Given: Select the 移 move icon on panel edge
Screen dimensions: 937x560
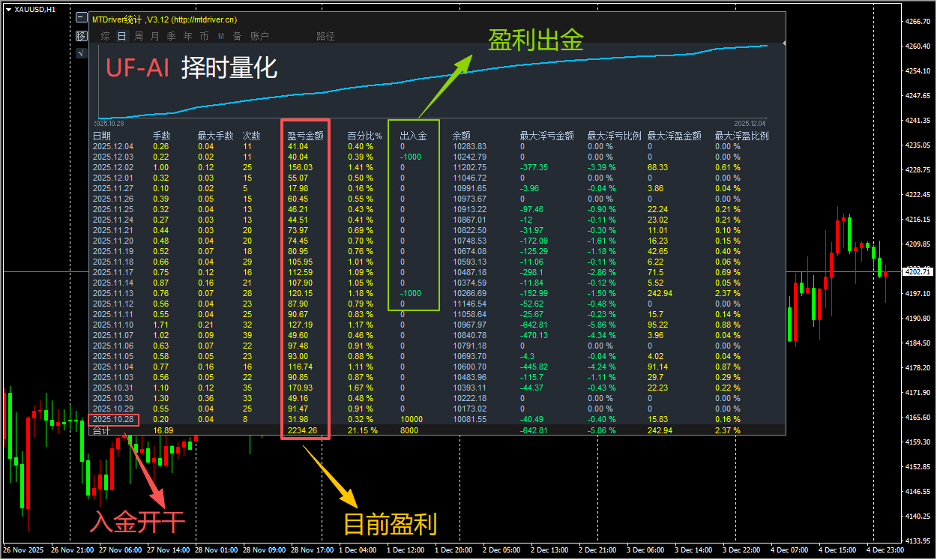Looking at the screenshot, I should point(82,35).
